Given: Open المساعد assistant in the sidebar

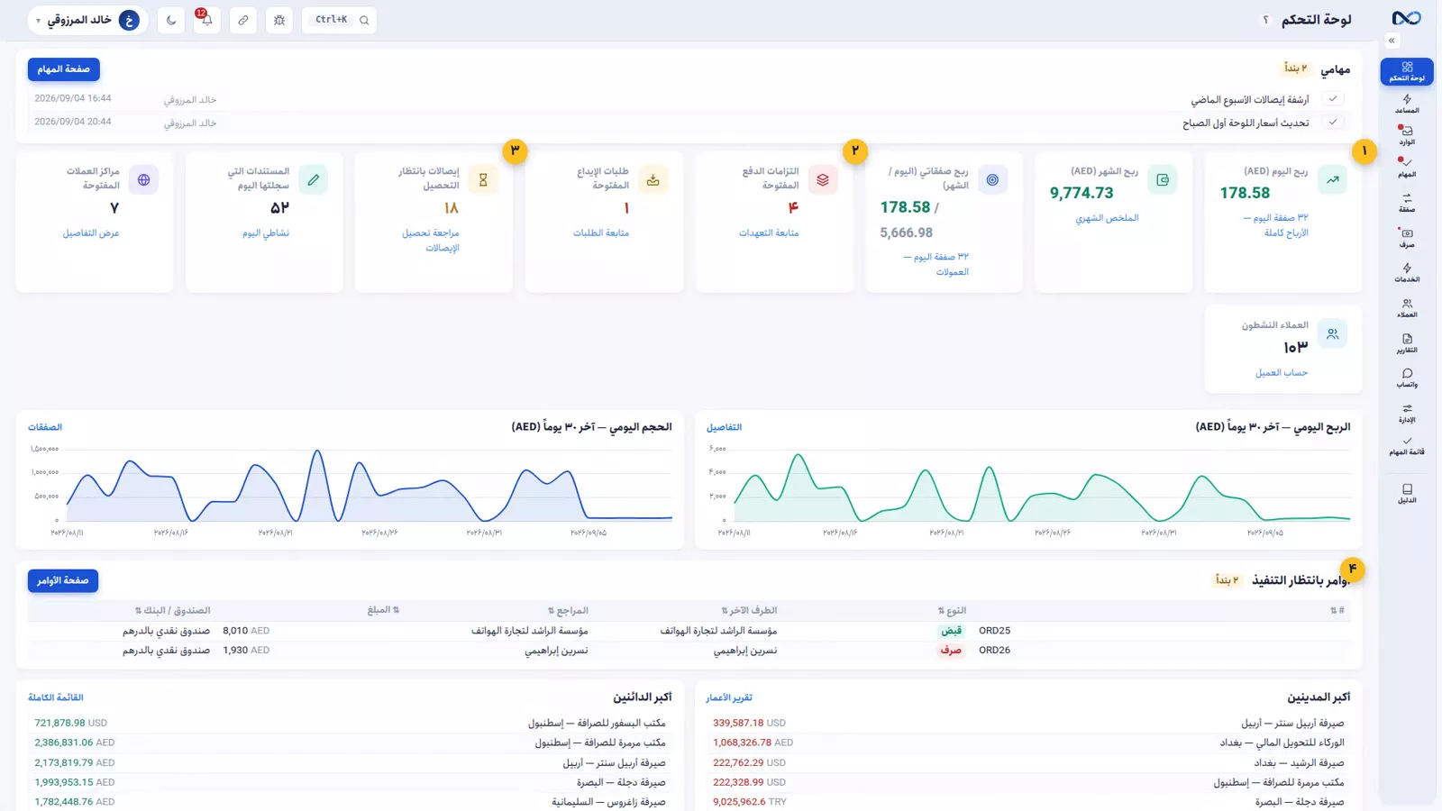Looking at the screenshot, I should coord(1407,105).
